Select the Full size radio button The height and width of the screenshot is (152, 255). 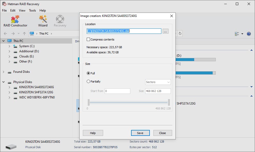click(x=88, y=73)
